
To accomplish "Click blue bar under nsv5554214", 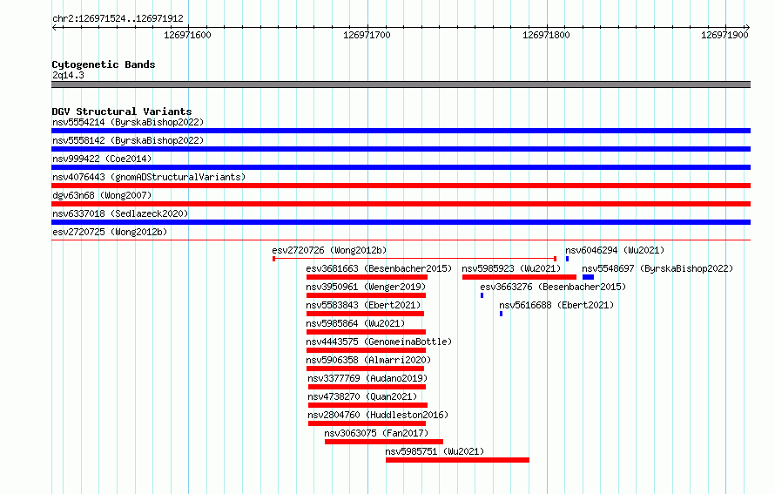I will [x=401, y=131].
